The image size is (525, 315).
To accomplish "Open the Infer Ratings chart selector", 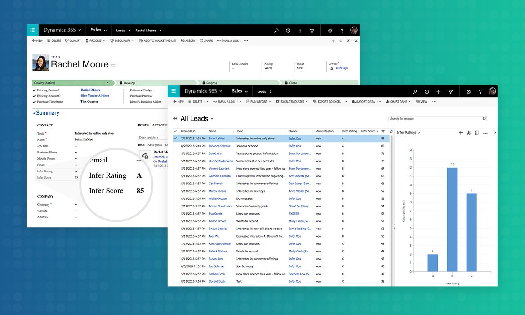I will pyautogui.click(x=408, y=133).
